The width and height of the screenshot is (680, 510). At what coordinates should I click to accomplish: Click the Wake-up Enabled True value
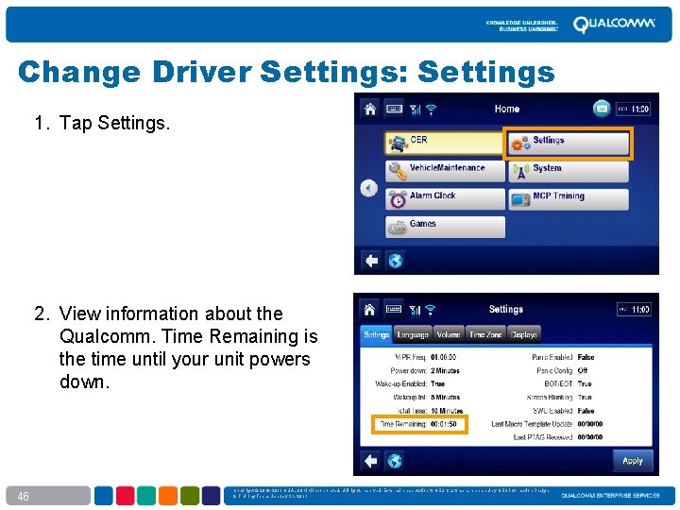pos(437,383)
